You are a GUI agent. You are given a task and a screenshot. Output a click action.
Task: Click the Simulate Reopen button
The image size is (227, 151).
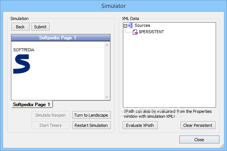coord(51,115)
